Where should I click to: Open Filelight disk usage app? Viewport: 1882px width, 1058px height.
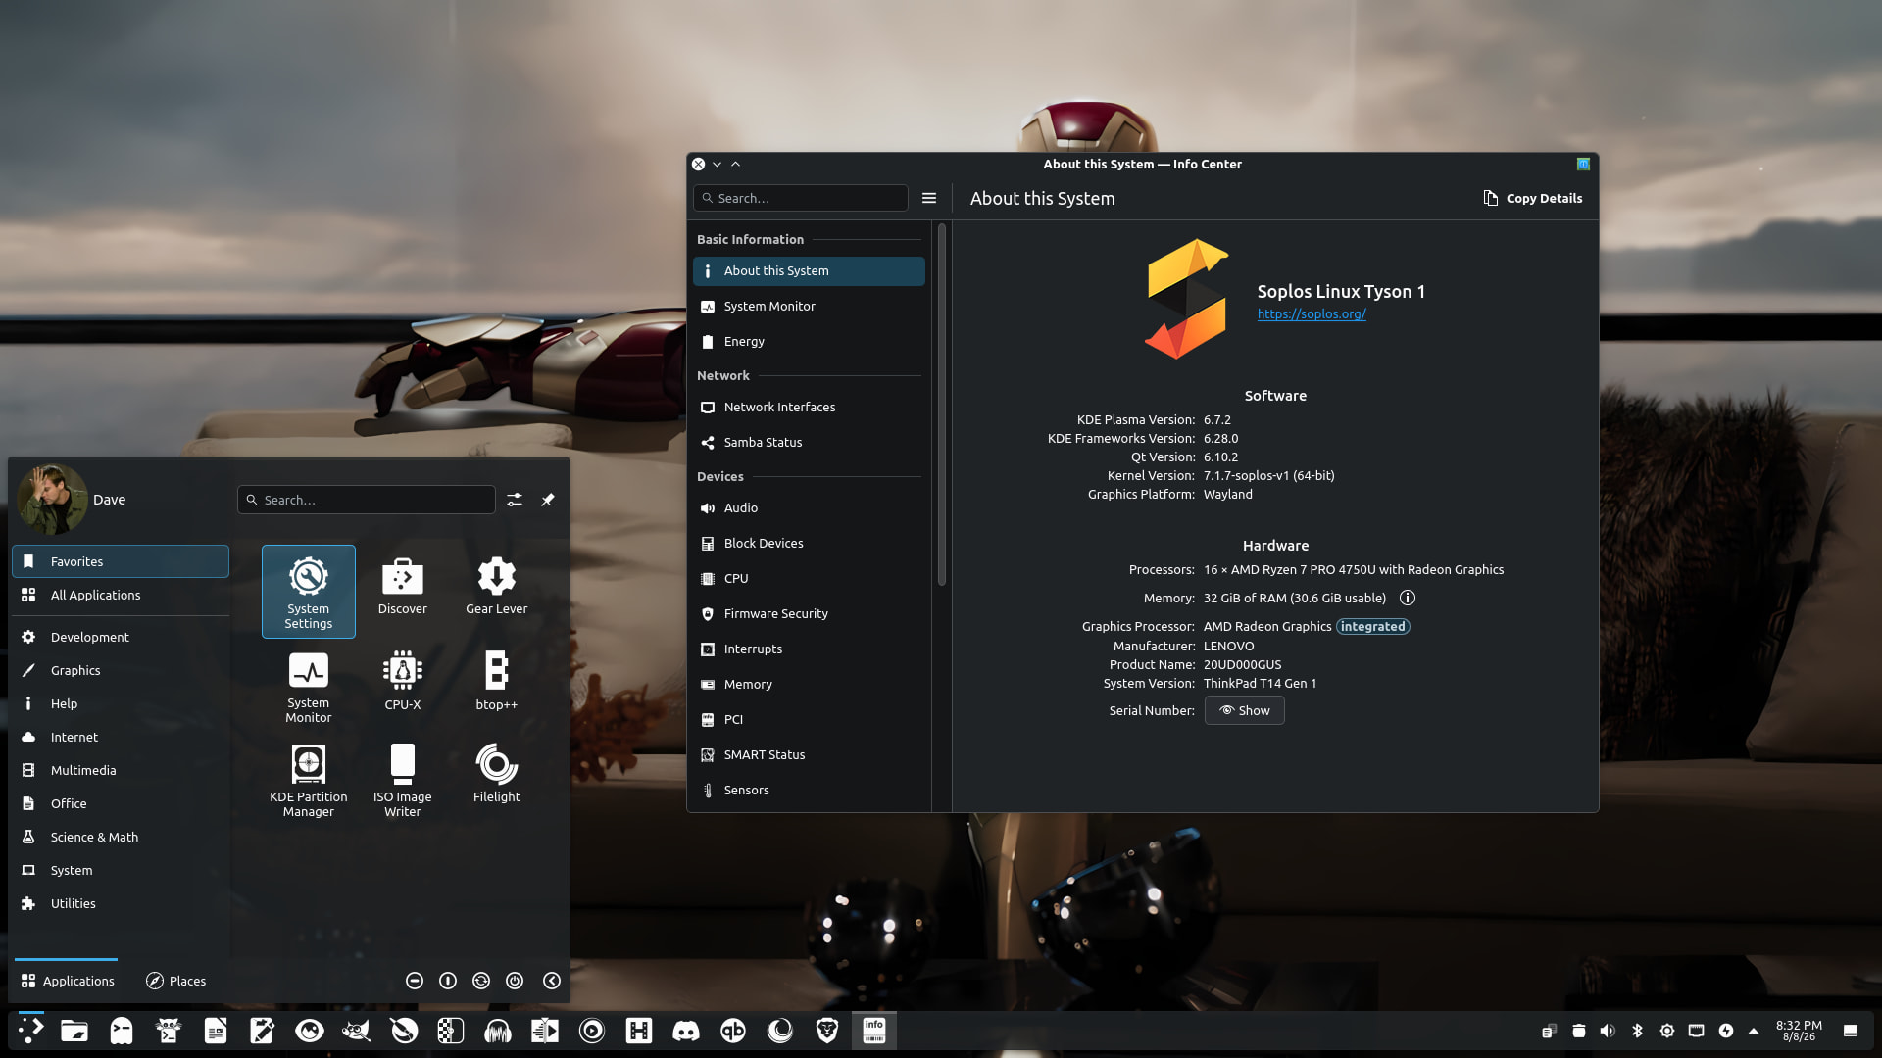click(497, 780)
